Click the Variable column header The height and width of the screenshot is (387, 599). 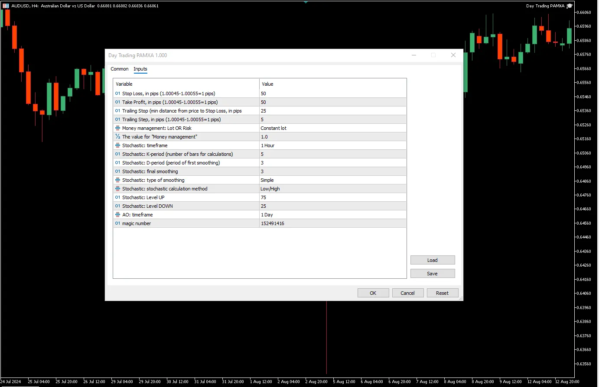pyautogui.click(x=186, y=84)
